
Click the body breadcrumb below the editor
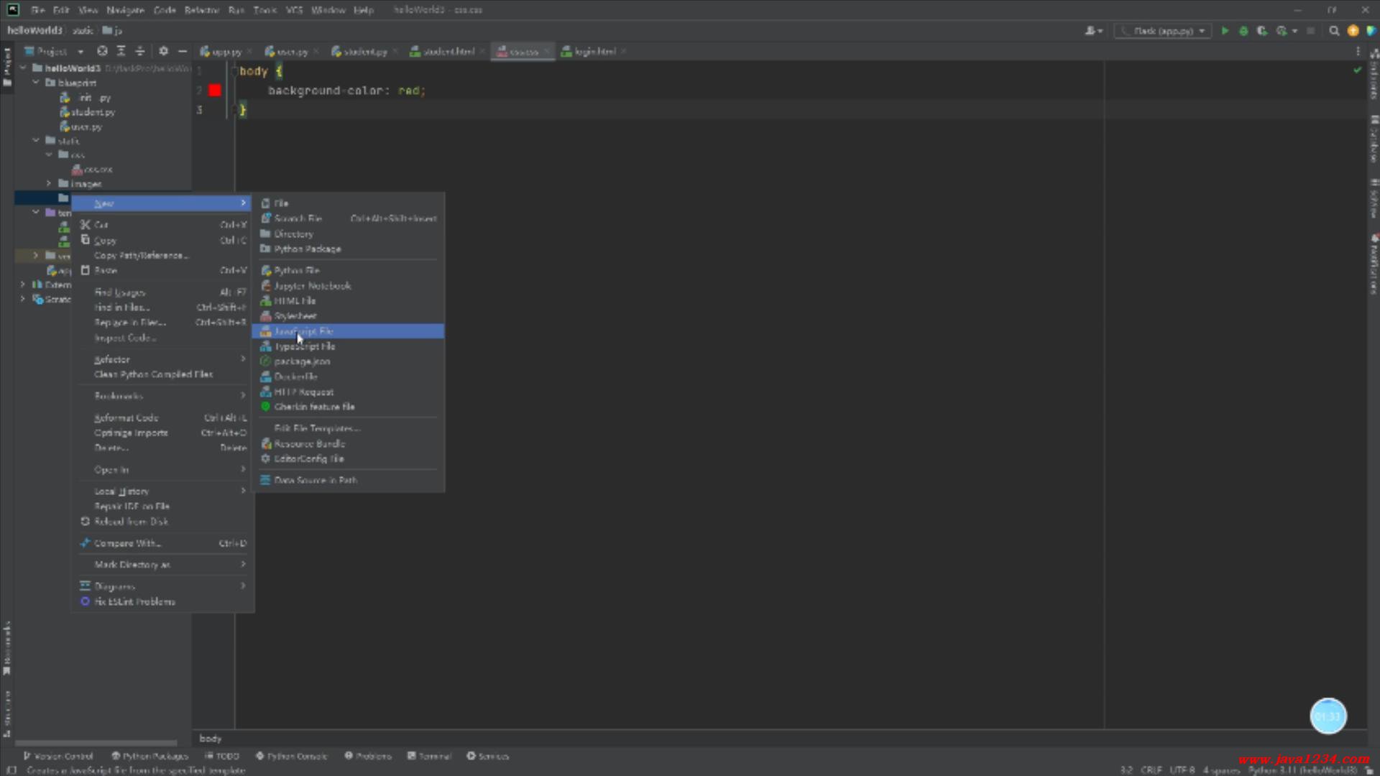pyautogui.click(x=211, y=739)
